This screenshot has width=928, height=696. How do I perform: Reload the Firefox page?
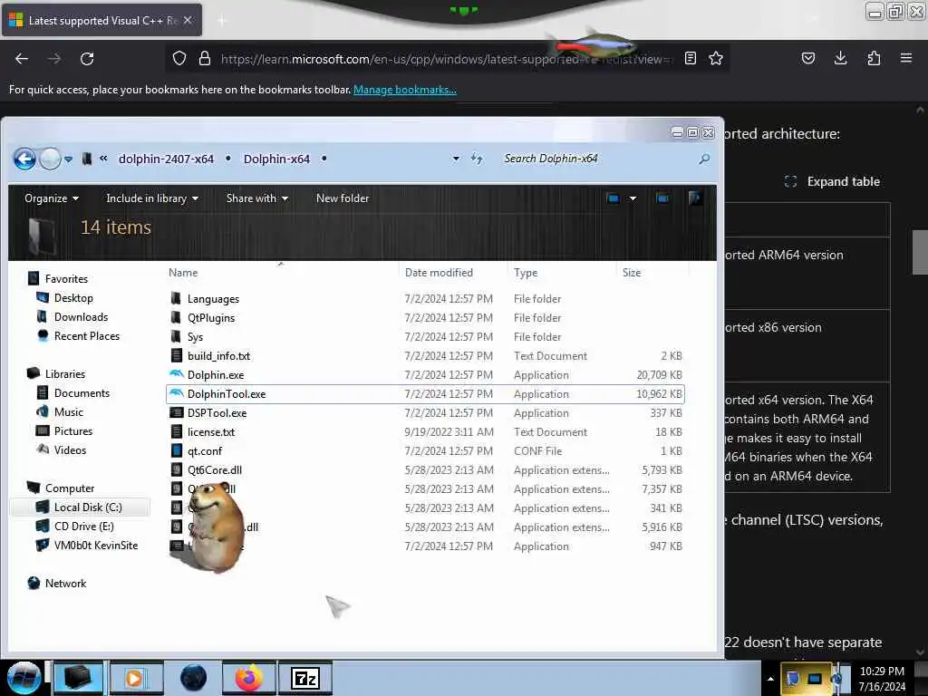87,59
